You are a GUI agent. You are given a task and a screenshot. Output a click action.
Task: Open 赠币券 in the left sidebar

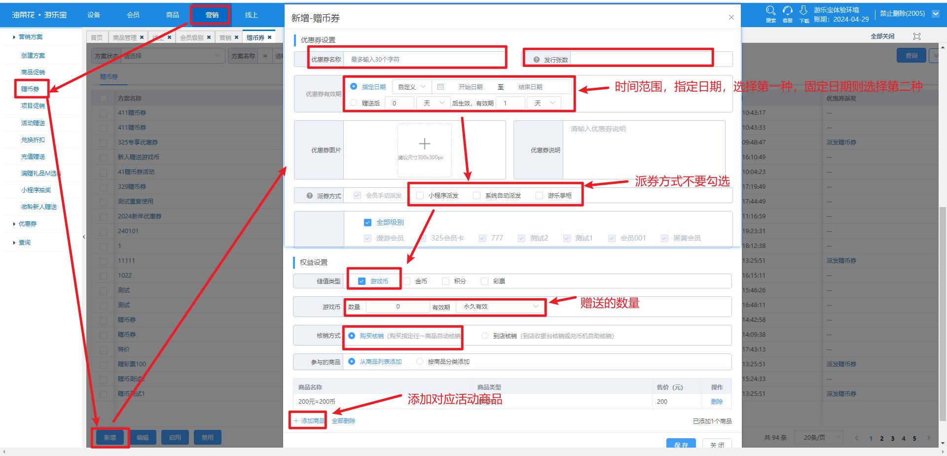(30, 89)
